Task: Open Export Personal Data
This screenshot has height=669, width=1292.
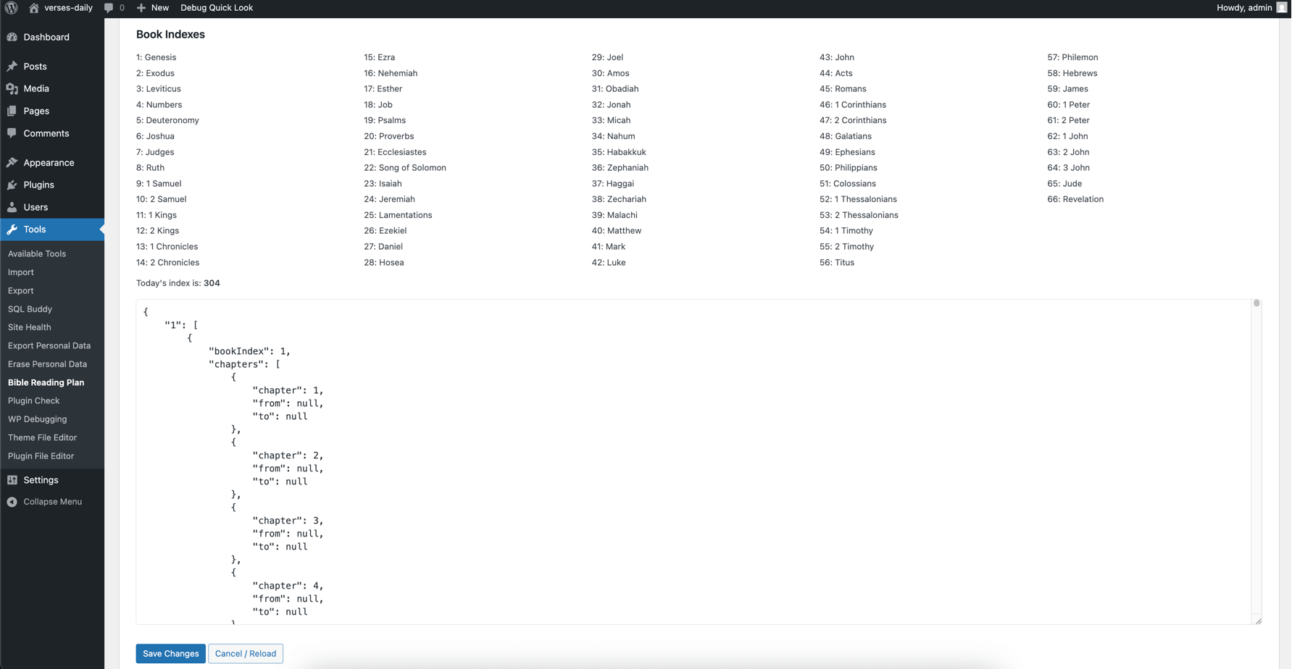Action: [x=49, y=345]
